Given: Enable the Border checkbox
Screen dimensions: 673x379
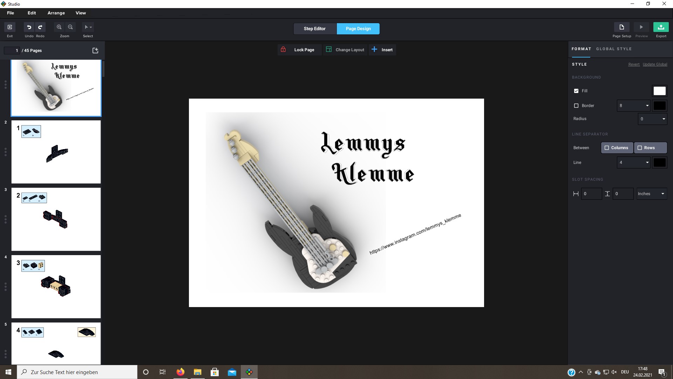Looking at the screenshot, I should pyautogui.click(x=576, y=106).
